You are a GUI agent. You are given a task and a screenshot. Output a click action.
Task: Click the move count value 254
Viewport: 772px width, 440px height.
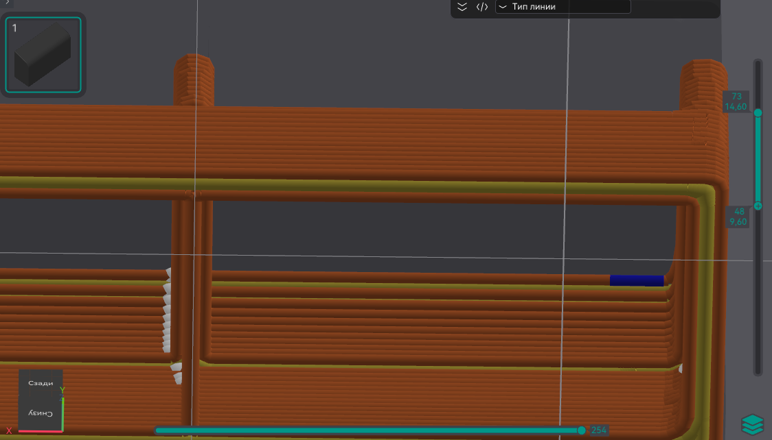(599, 430)
